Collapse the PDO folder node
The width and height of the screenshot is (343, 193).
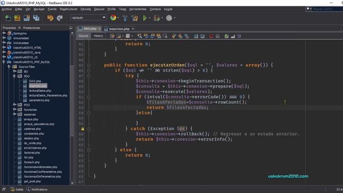point(14,76)
